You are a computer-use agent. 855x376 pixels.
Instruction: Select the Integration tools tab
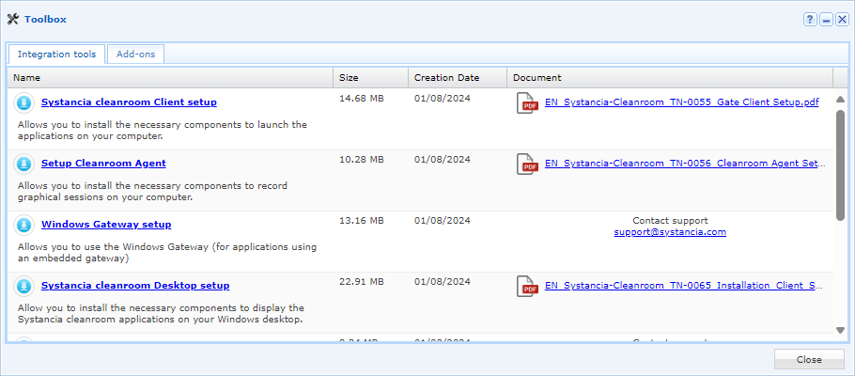click(x=56, y=55)
